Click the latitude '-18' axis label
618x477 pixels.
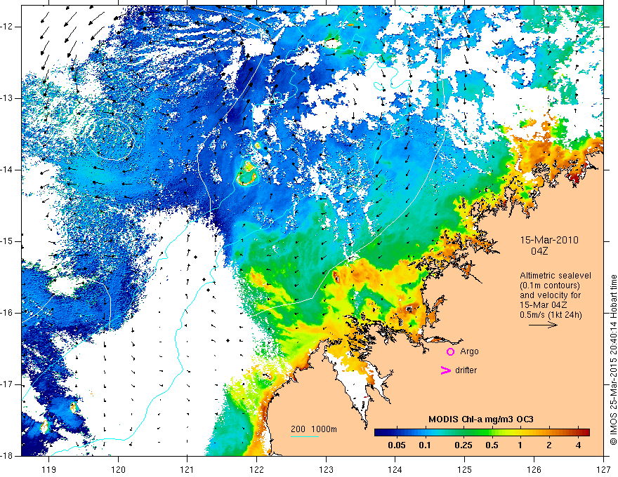pos(8,456)
